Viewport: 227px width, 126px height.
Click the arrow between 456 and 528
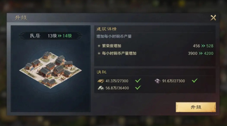click(x=203, y=46)
